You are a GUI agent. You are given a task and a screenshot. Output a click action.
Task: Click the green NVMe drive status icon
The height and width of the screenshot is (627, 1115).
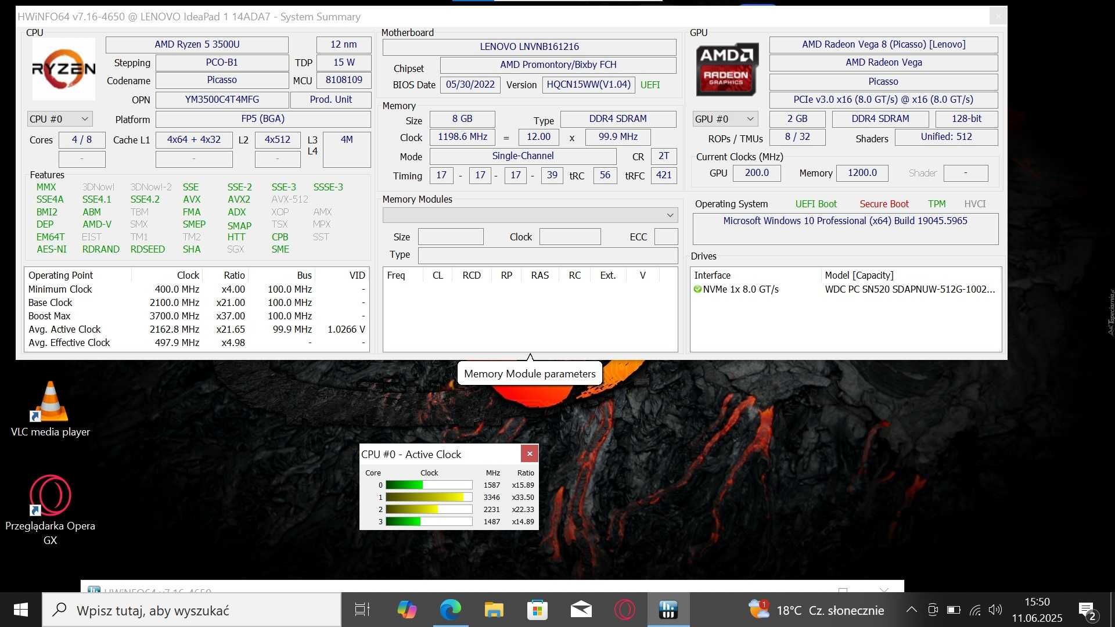pyautogui.click(x=697, y=289)
